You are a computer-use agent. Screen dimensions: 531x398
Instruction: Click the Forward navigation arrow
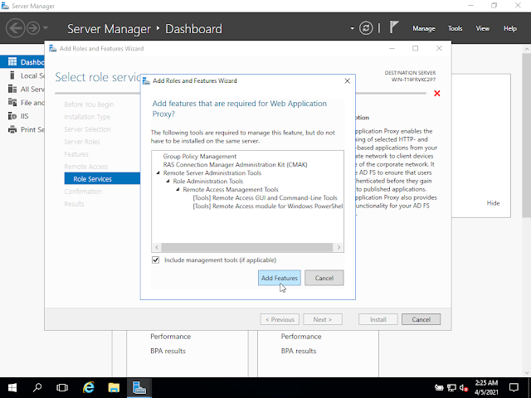point(33,28)
